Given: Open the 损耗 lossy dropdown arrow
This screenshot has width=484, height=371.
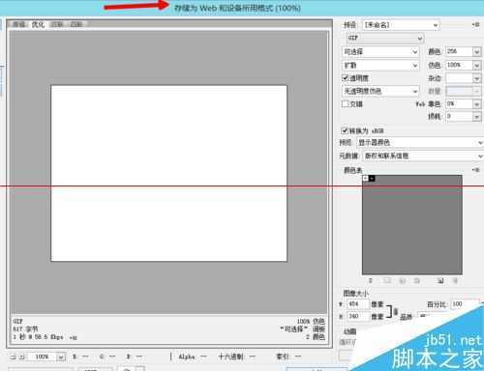Looking at the screenshot, I should point(477,116).
